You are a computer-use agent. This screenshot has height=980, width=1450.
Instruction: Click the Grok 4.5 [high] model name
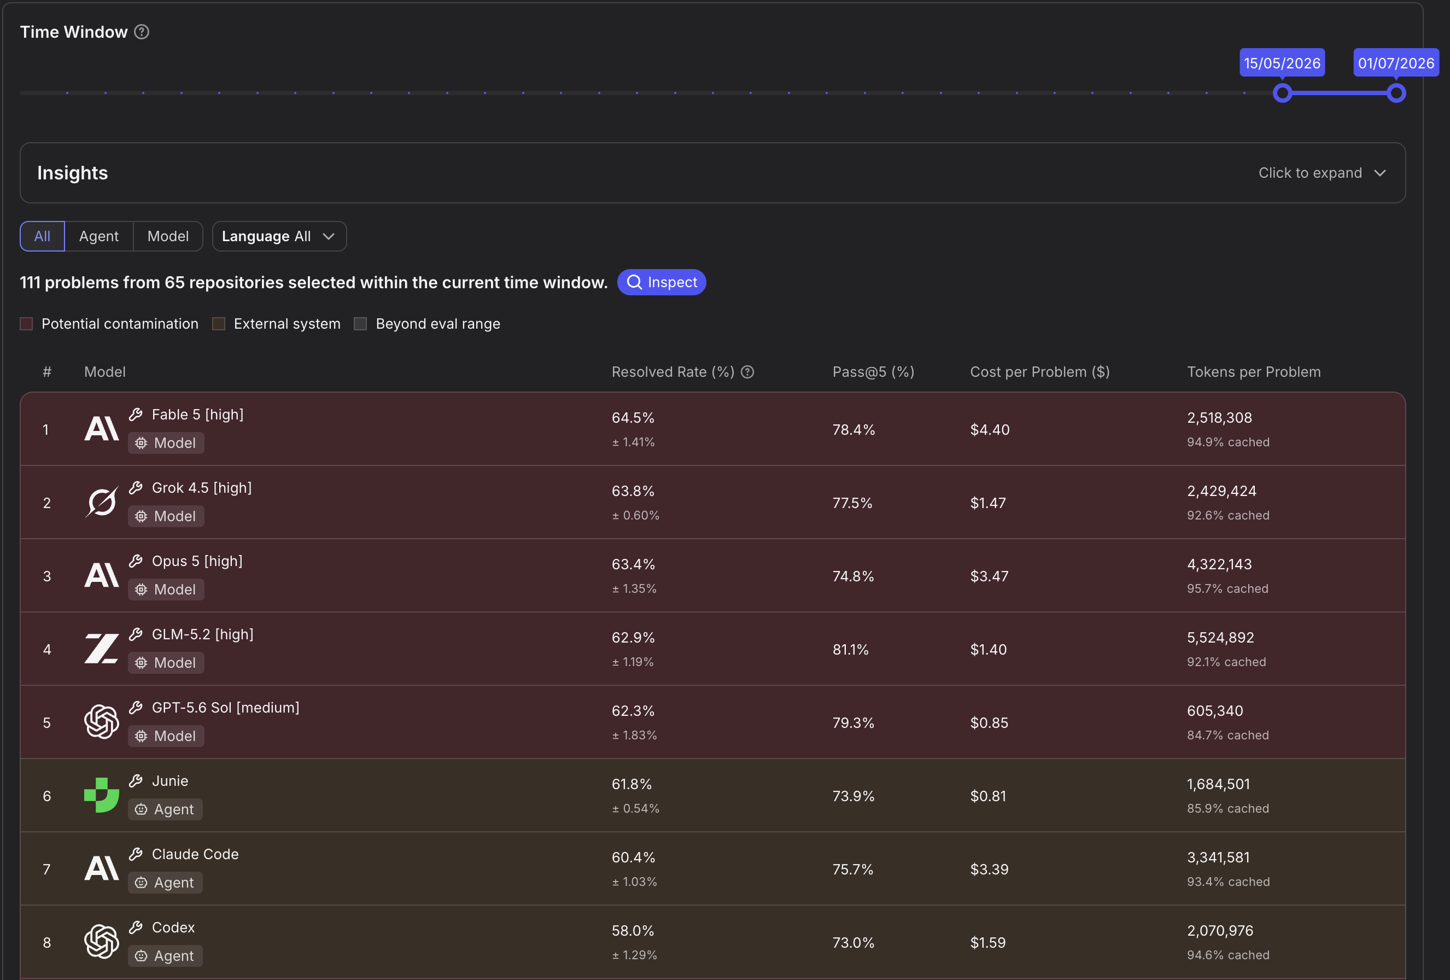(x=202, y=487)
